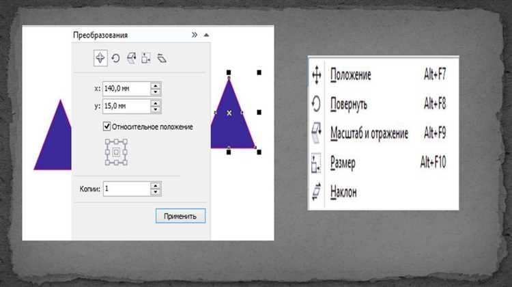512x287 pixels.
Task: Click the Alt+F10 shortcut text
Action: click(433, 162)
